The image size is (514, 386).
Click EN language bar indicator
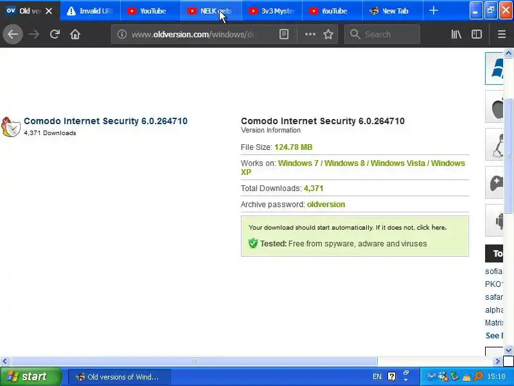pyautogui.click(x=377, y=376)
